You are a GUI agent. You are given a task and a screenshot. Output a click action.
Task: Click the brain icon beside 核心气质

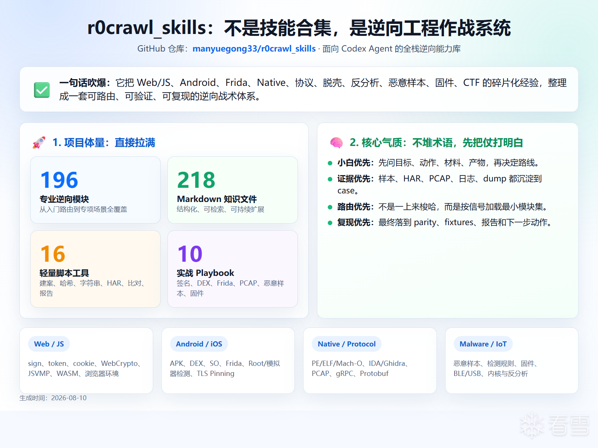click(336, 143)
